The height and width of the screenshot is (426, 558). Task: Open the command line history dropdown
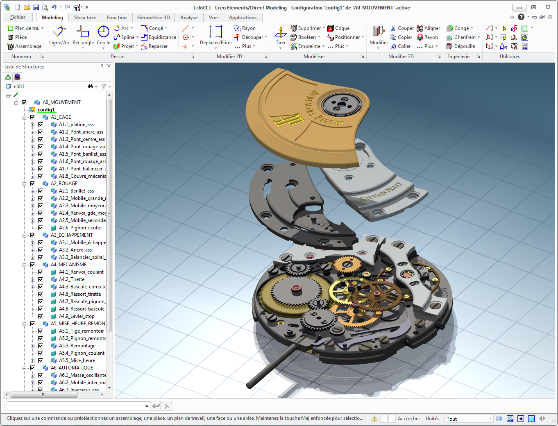[147, 406]
